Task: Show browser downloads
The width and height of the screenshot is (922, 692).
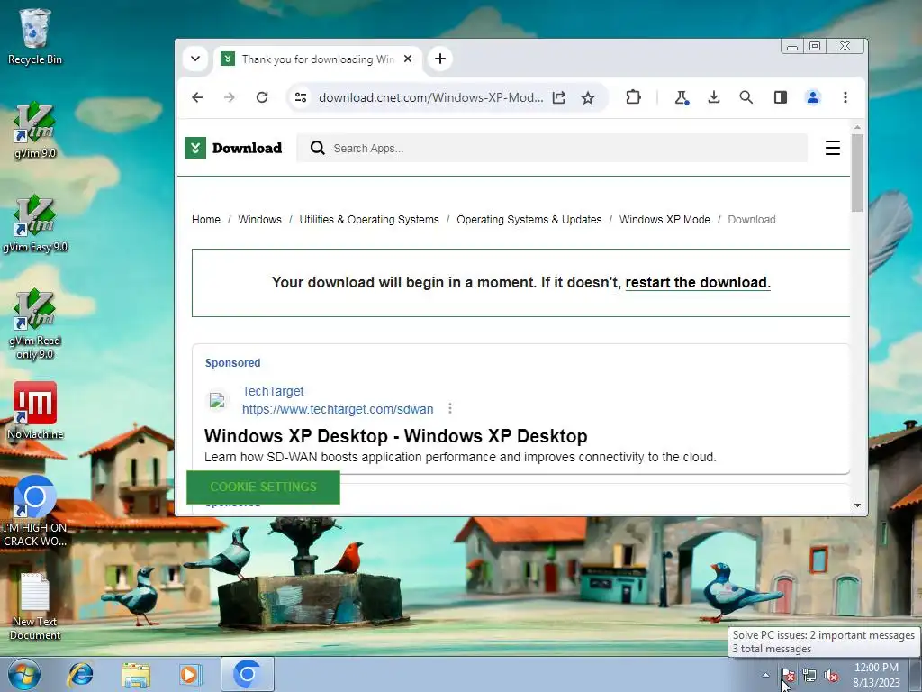Action: [714, 97]
